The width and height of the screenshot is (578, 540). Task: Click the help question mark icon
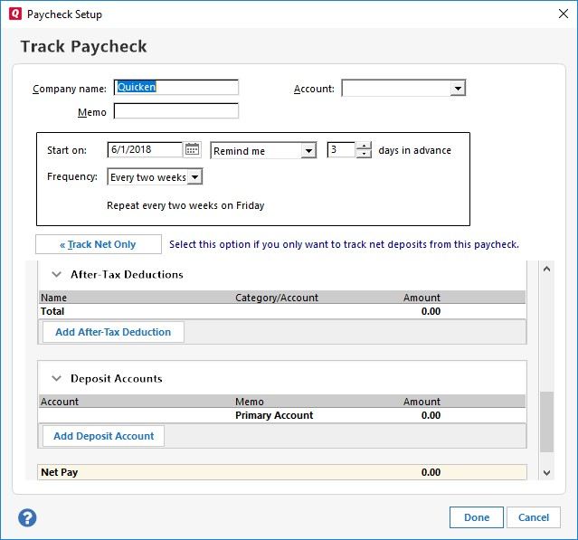point(27,517)
